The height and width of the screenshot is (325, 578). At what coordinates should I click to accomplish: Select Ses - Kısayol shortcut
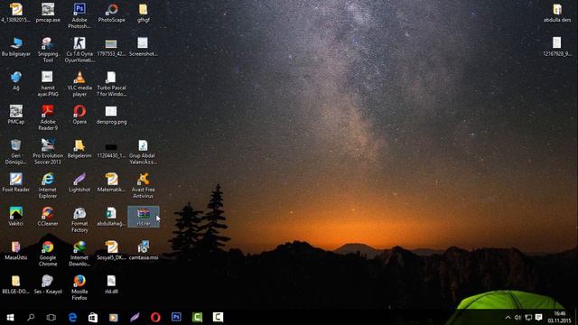point(48,284)
